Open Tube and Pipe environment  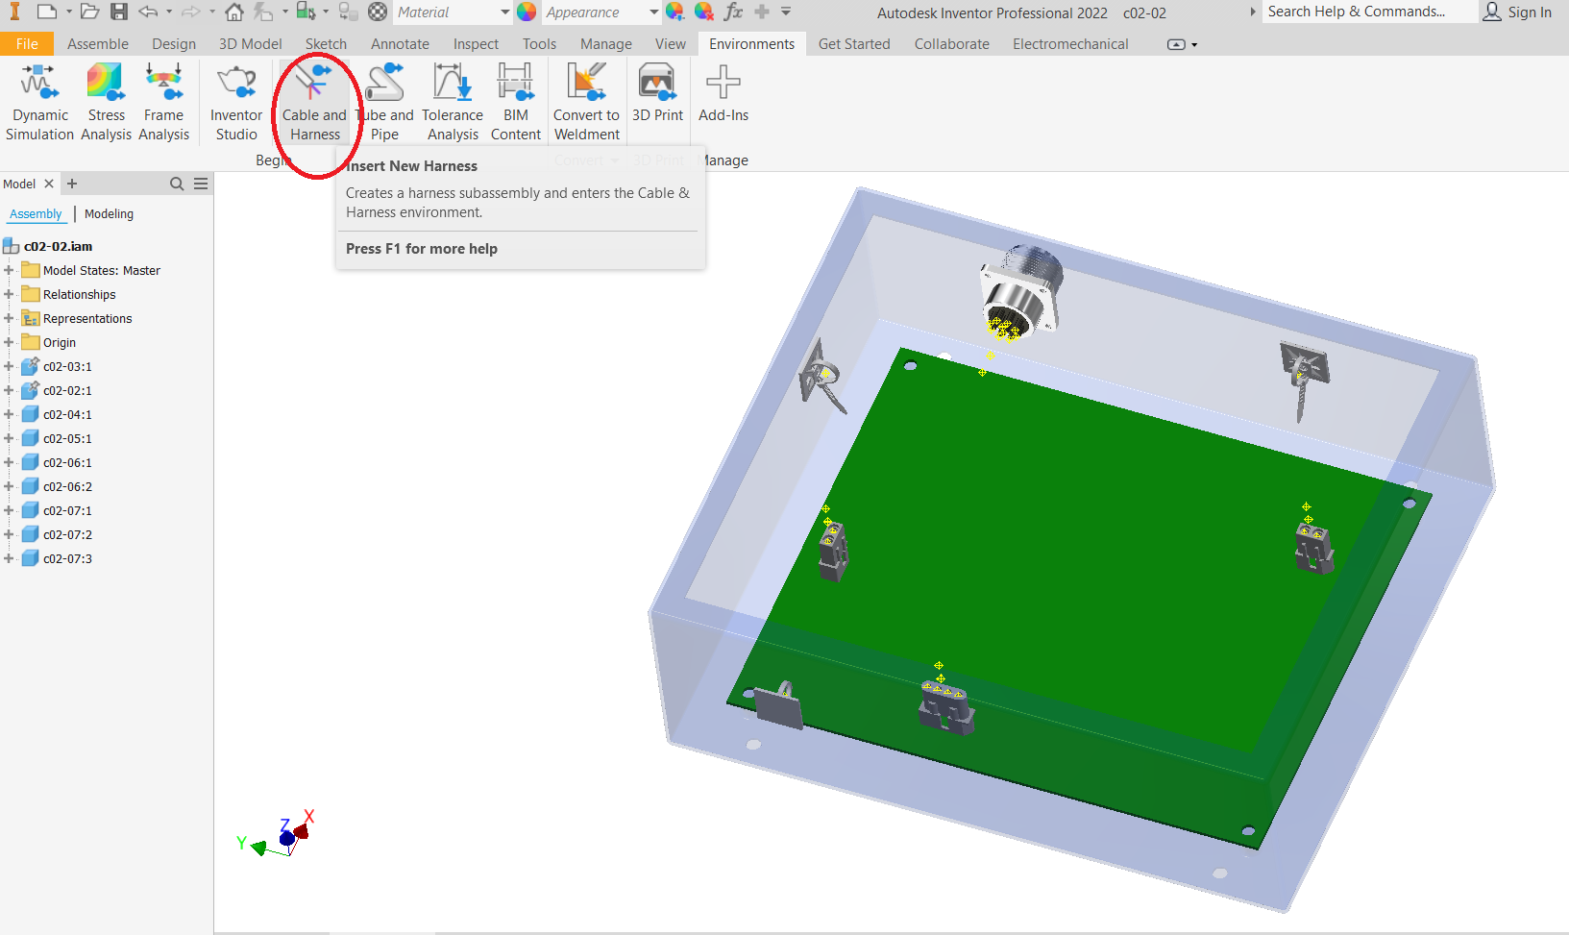pyautogui.click(x=385, y=101)
